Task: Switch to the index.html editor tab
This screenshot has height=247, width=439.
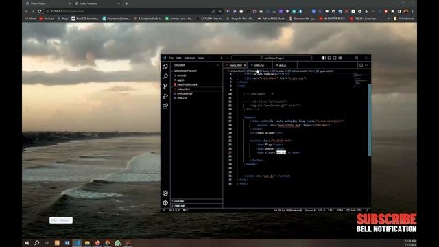Action: pyautogui.click(x=235, y=65)
